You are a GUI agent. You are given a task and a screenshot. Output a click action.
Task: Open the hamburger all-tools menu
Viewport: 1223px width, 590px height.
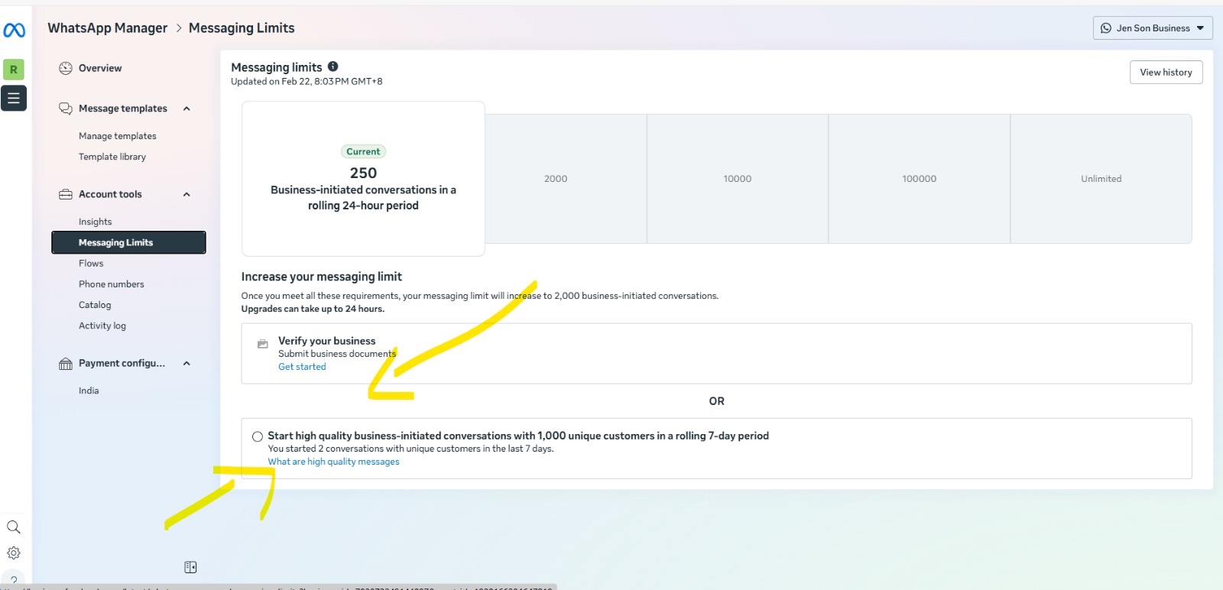pos(14,98)
